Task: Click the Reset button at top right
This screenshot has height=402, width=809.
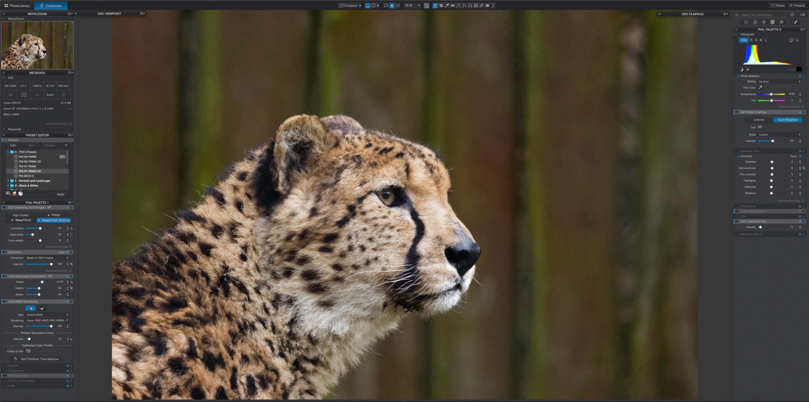Action: click(778, 6)
